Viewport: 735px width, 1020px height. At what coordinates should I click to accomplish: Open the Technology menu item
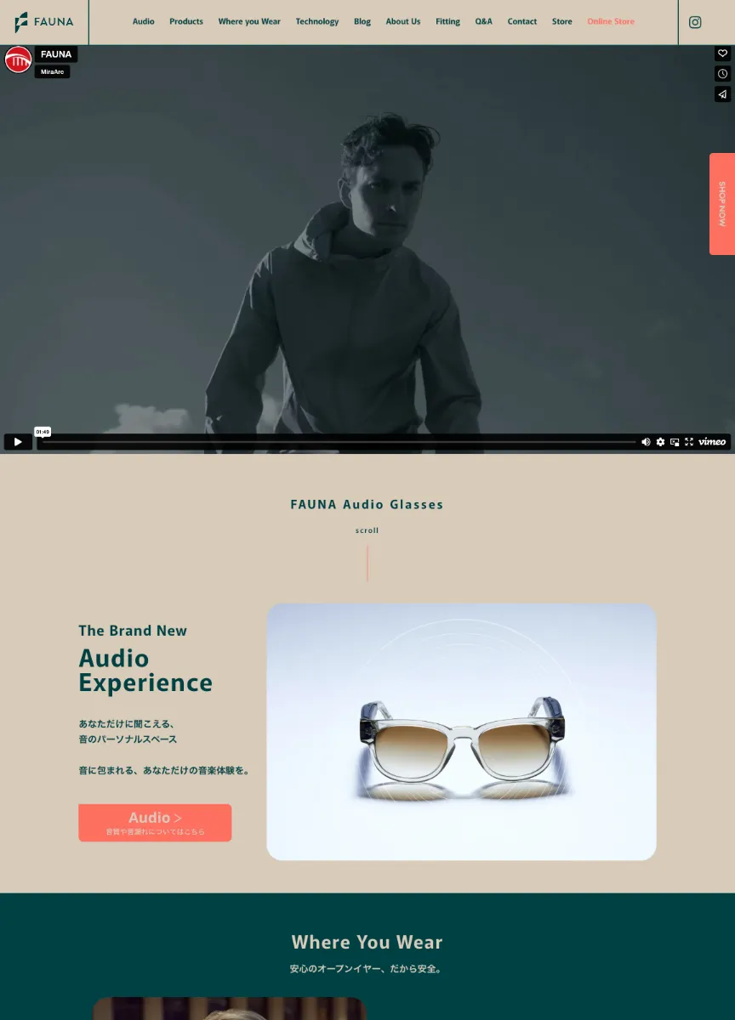point(317,22)
